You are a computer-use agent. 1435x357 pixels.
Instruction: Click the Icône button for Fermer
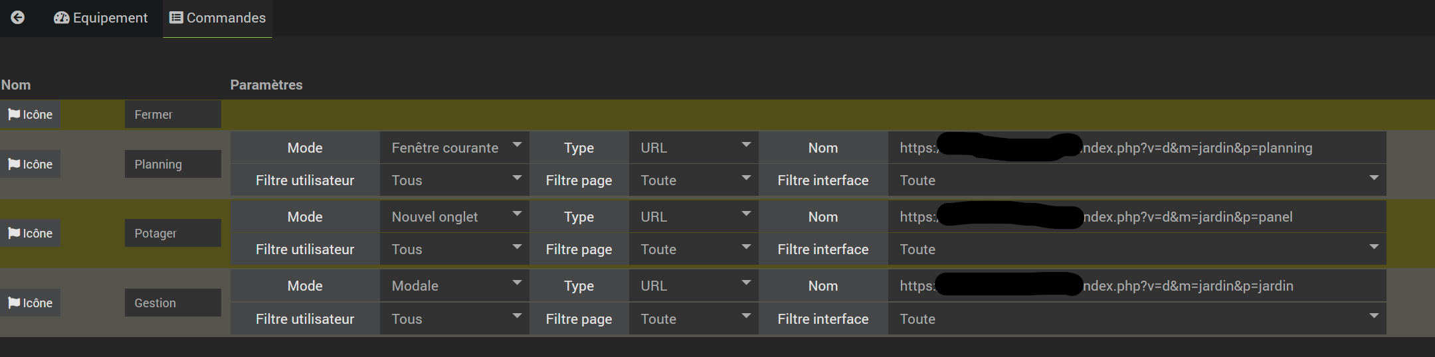[x=31, y=115]
